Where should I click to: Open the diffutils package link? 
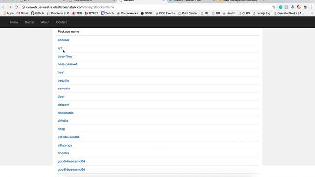point(63,121)
